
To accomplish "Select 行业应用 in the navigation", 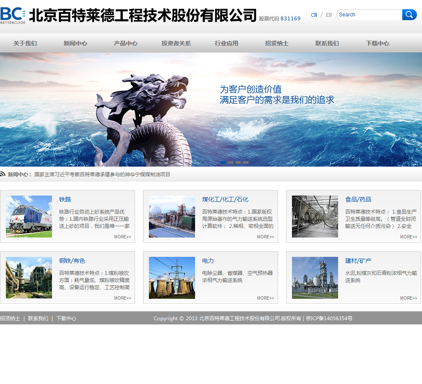I will pos(227,43).
